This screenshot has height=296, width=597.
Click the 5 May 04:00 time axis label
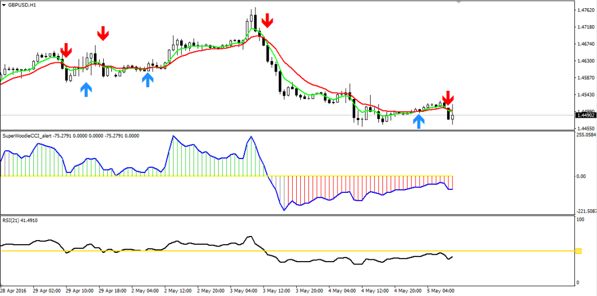click(440, 290)
